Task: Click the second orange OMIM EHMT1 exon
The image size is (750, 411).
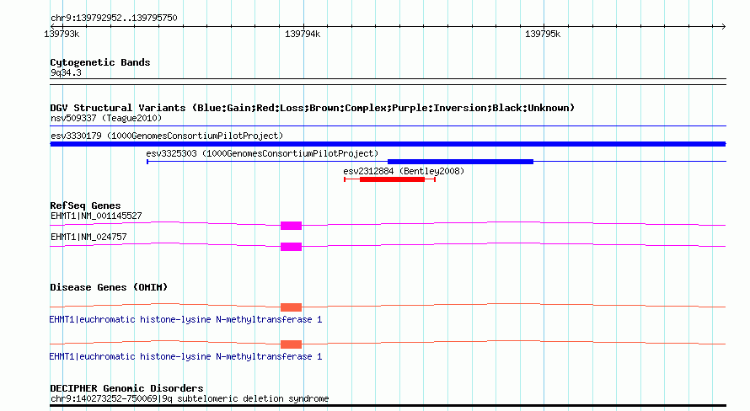Action: pos(291,344)
